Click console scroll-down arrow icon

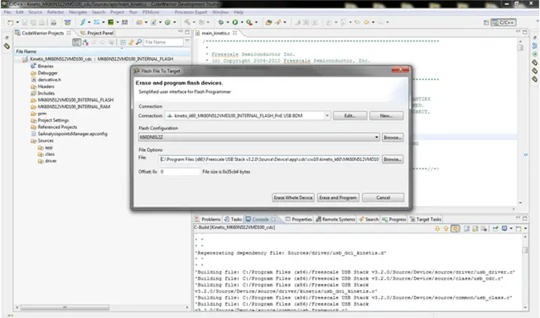[438, 228]
